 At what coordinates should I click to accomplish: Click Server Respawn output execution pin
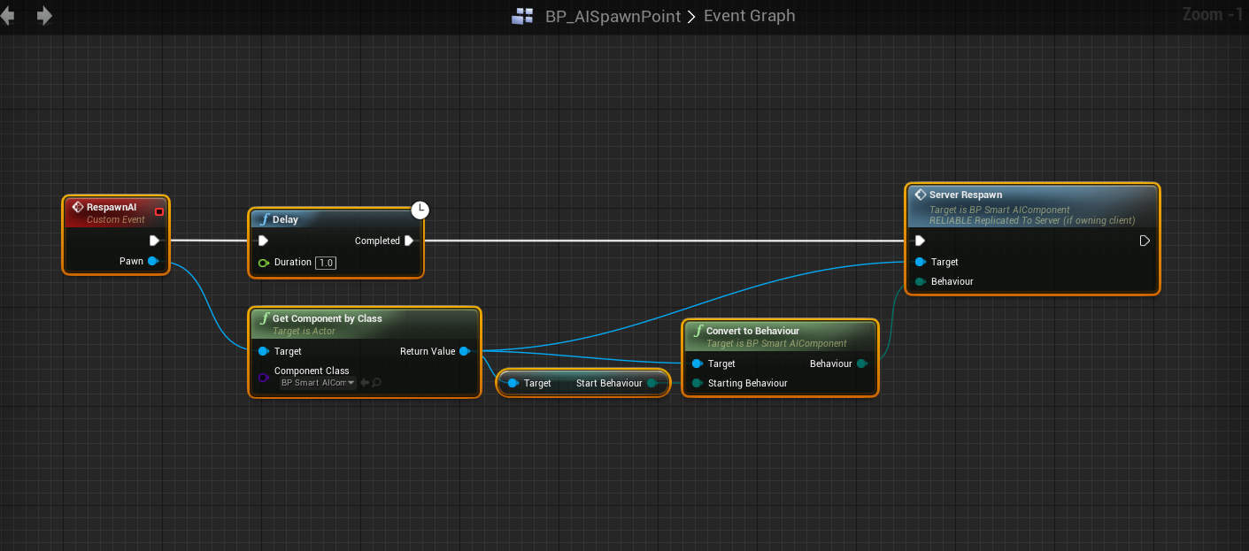pyautogui.click(x=1145, y=241)
